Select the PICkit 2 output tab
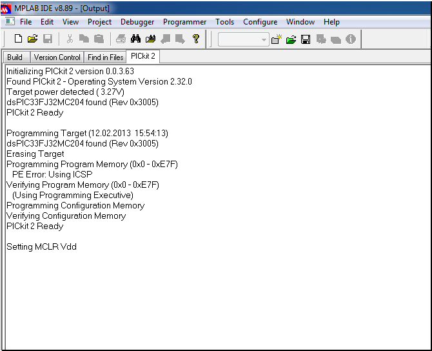 coord(142,56)
